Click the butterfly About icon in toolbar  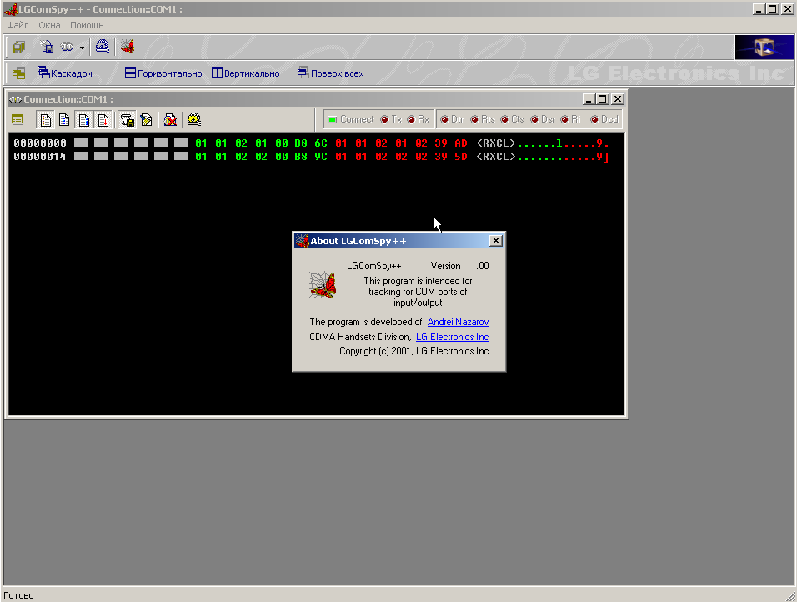pos(128,46)
